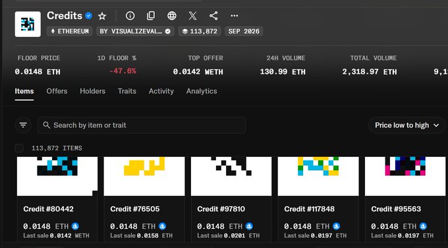The width and height of the screenshot is (448, 248).
Task: Click the ETHEREUM chain badge
Action: (x=70, y=31)
